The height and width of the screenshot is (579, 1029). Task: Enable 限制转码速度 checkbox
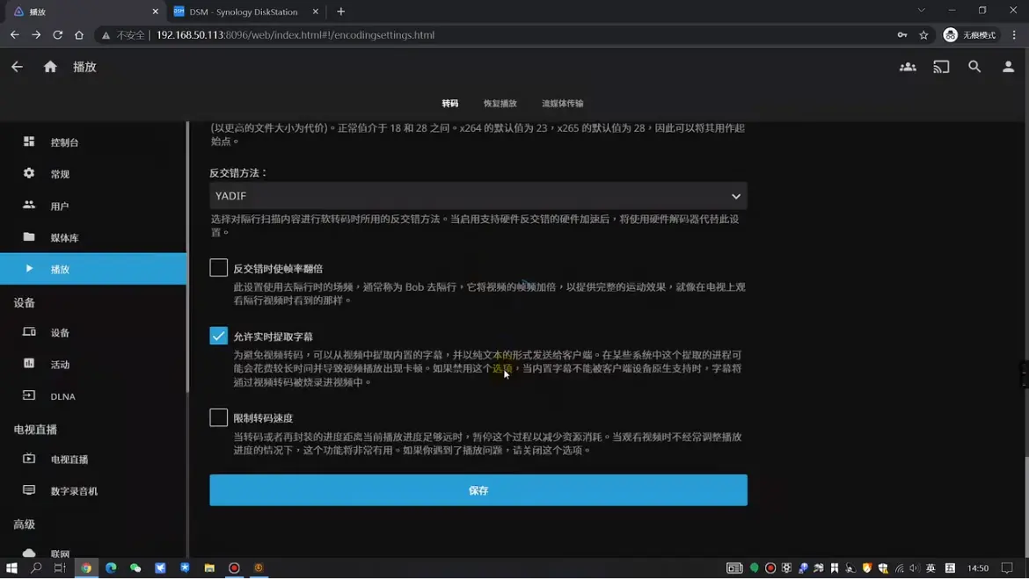pos(219,417)
